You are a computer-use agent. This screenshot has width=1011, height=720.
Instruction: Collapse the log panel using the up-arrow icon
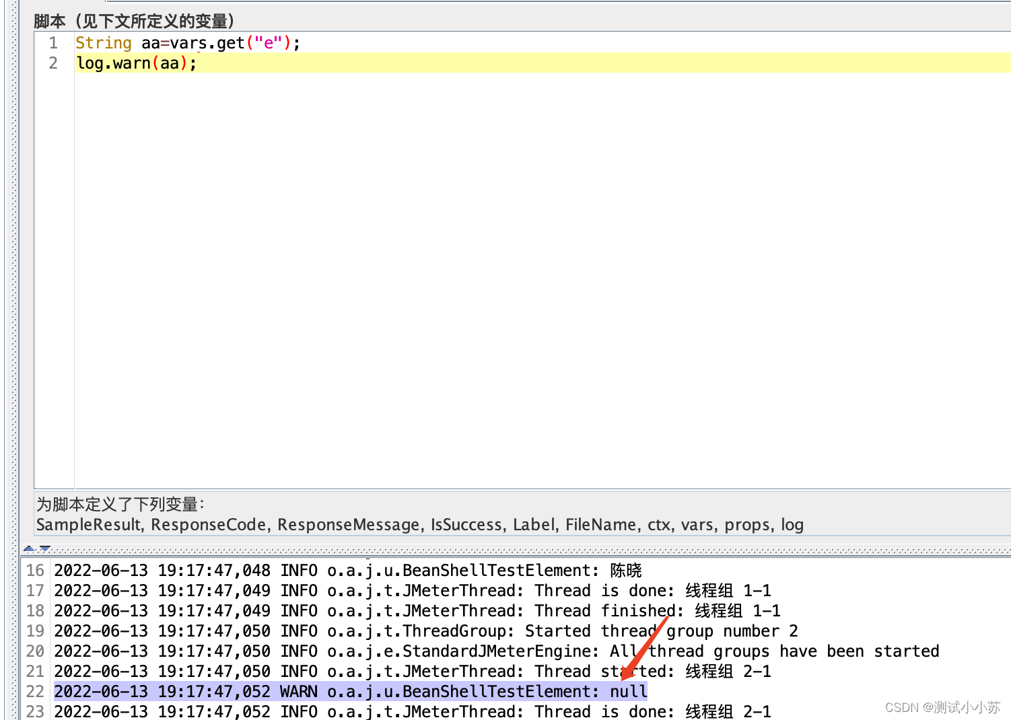coord(30,548)
